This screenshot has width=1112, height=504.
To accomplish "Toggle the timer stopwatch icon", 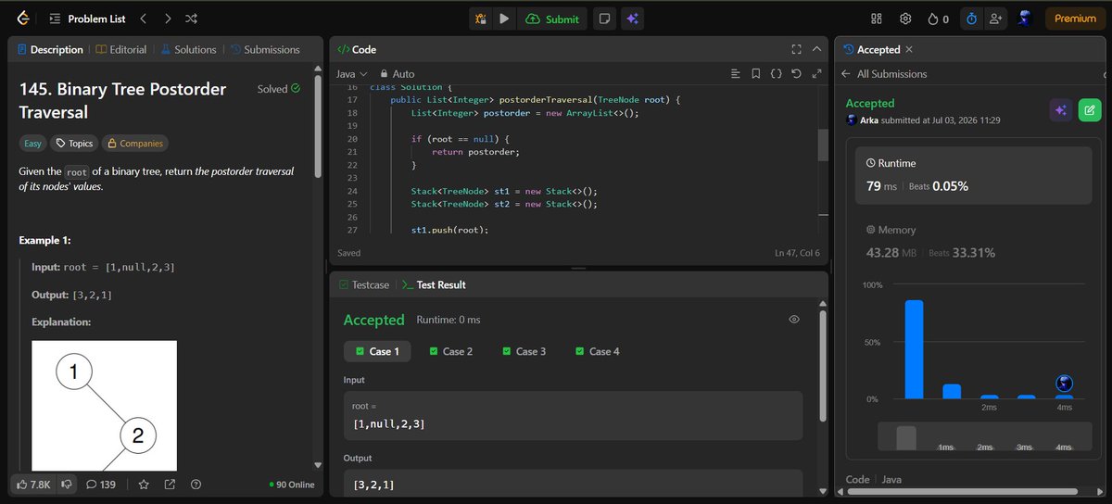I will tap(971, 19).
